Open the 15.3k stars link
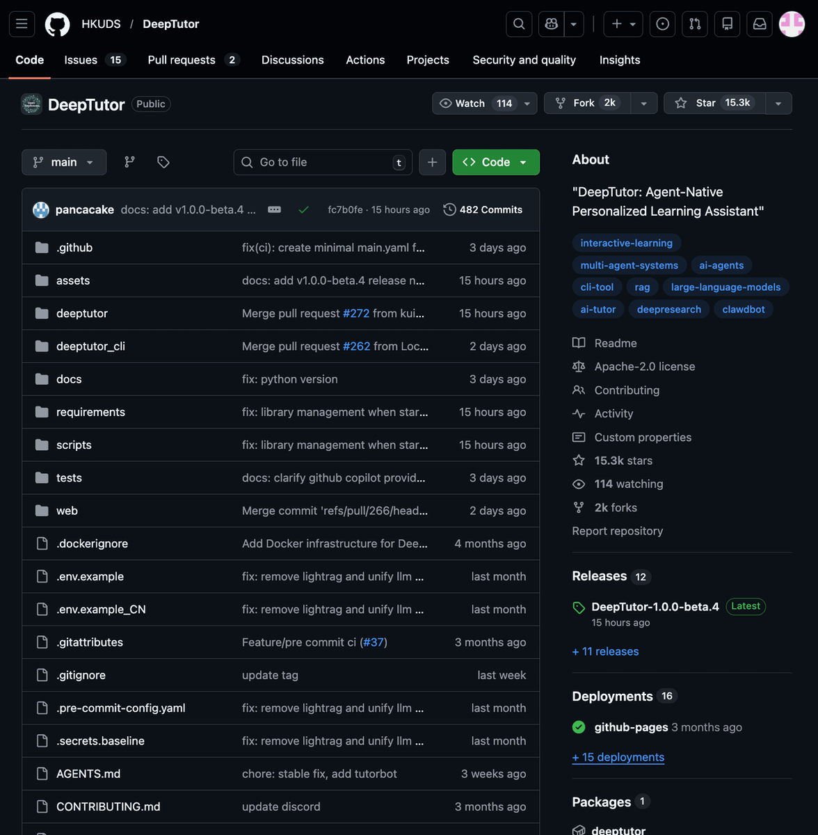Screen dimensions: 818x835 612,461
